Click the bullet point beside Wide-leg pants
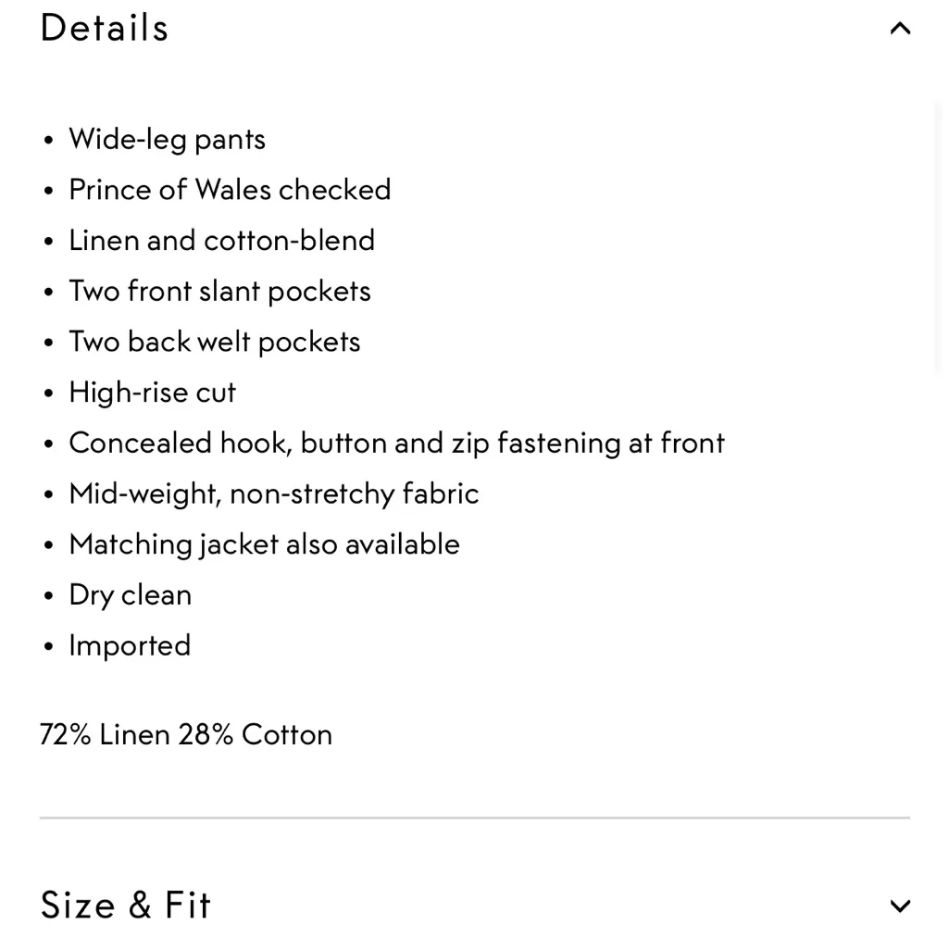The height and width of the screenshot is (949, 949). tap(48, 139)
